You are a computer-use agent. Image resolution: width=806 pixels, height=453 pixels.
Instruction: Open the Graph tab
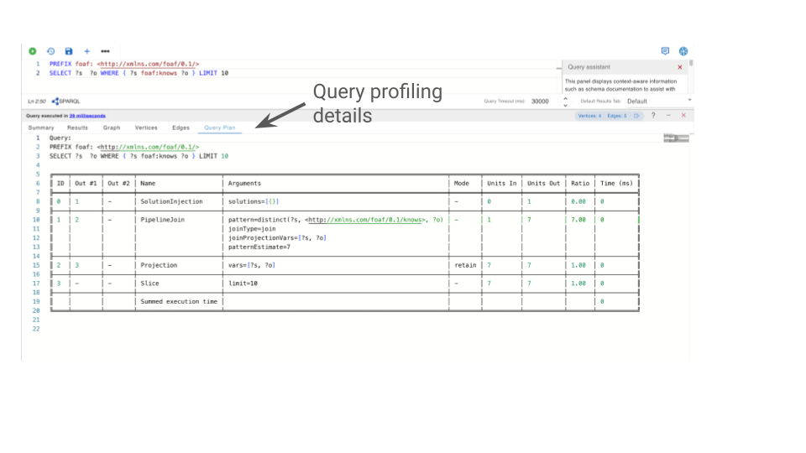tap(112, 128)
